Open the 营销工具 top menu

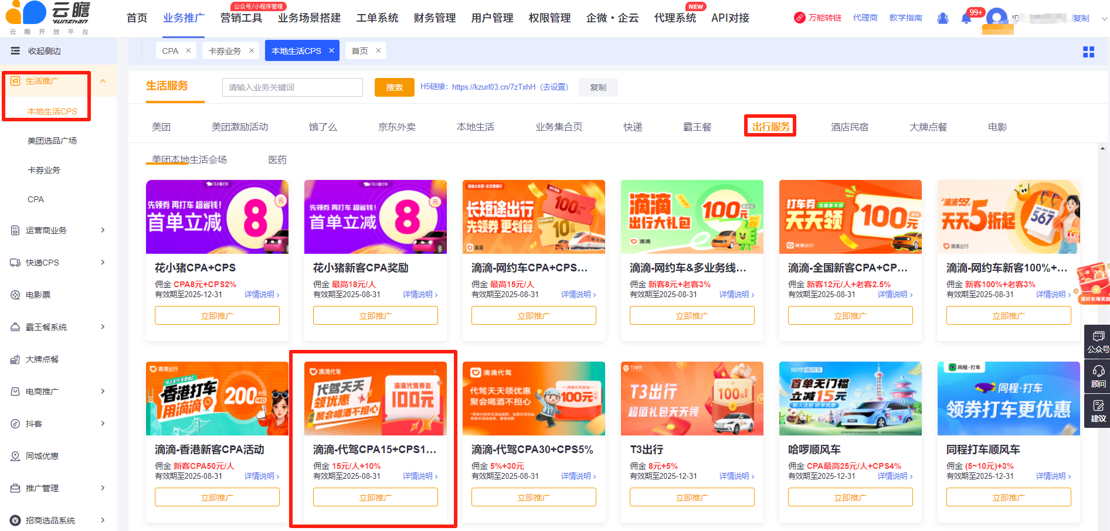pos(241,18)
